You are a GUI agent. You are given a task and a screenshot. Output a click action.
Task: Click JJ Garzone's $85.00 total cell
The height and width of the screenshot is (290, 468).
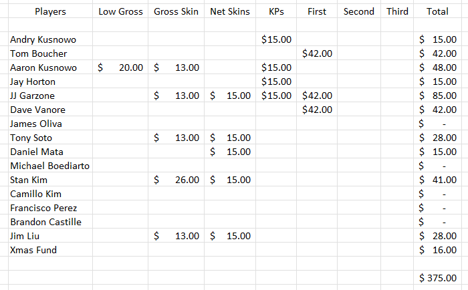coord(437,95)
